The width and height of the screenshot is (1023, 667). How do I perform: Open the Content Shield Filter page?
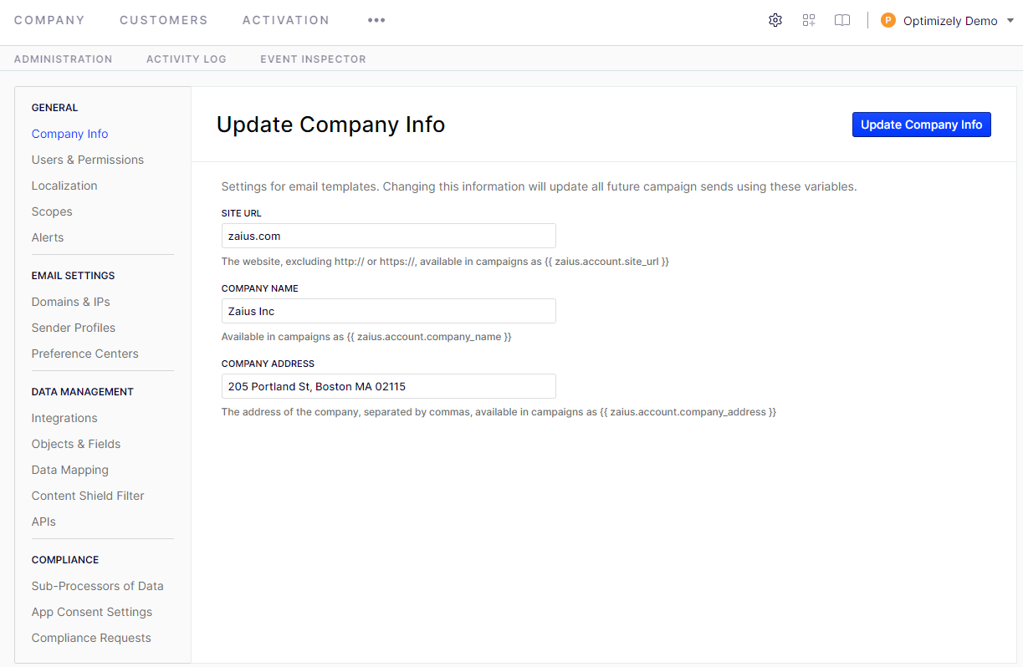(x=87, y=495)
